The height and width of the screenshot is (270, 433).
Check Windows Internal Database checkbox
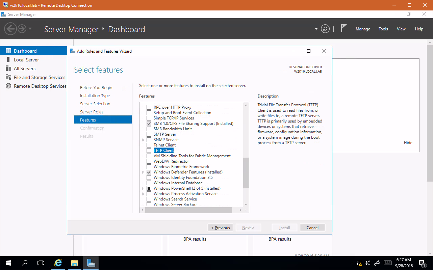149,183
